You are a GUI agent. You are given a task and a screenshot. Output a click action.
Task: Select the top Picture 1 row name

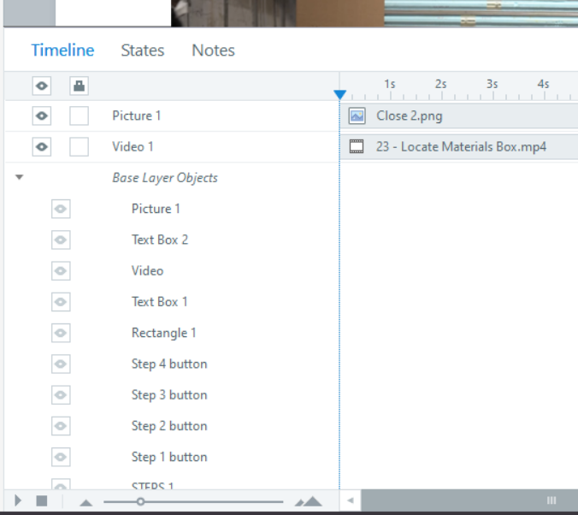(137, 115)
